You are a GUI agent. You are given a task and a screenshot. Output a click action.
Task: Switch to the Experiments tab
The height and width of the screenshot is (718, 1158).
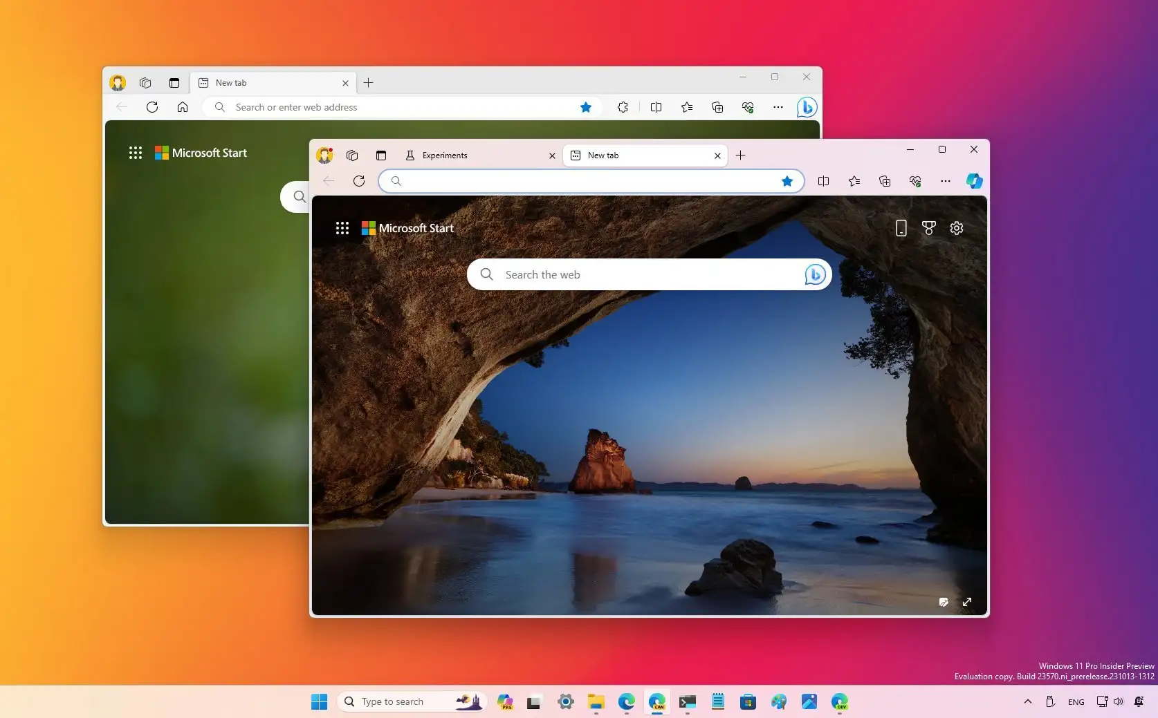point(479,155)
